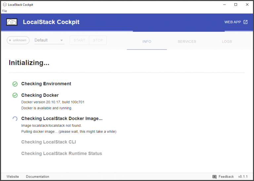Click the unknown status chip

click(x=18, y=40)
